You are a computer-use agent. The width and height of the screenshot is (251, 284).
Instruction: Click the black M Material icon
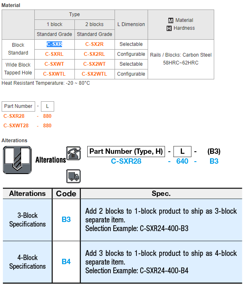(171, 20)
